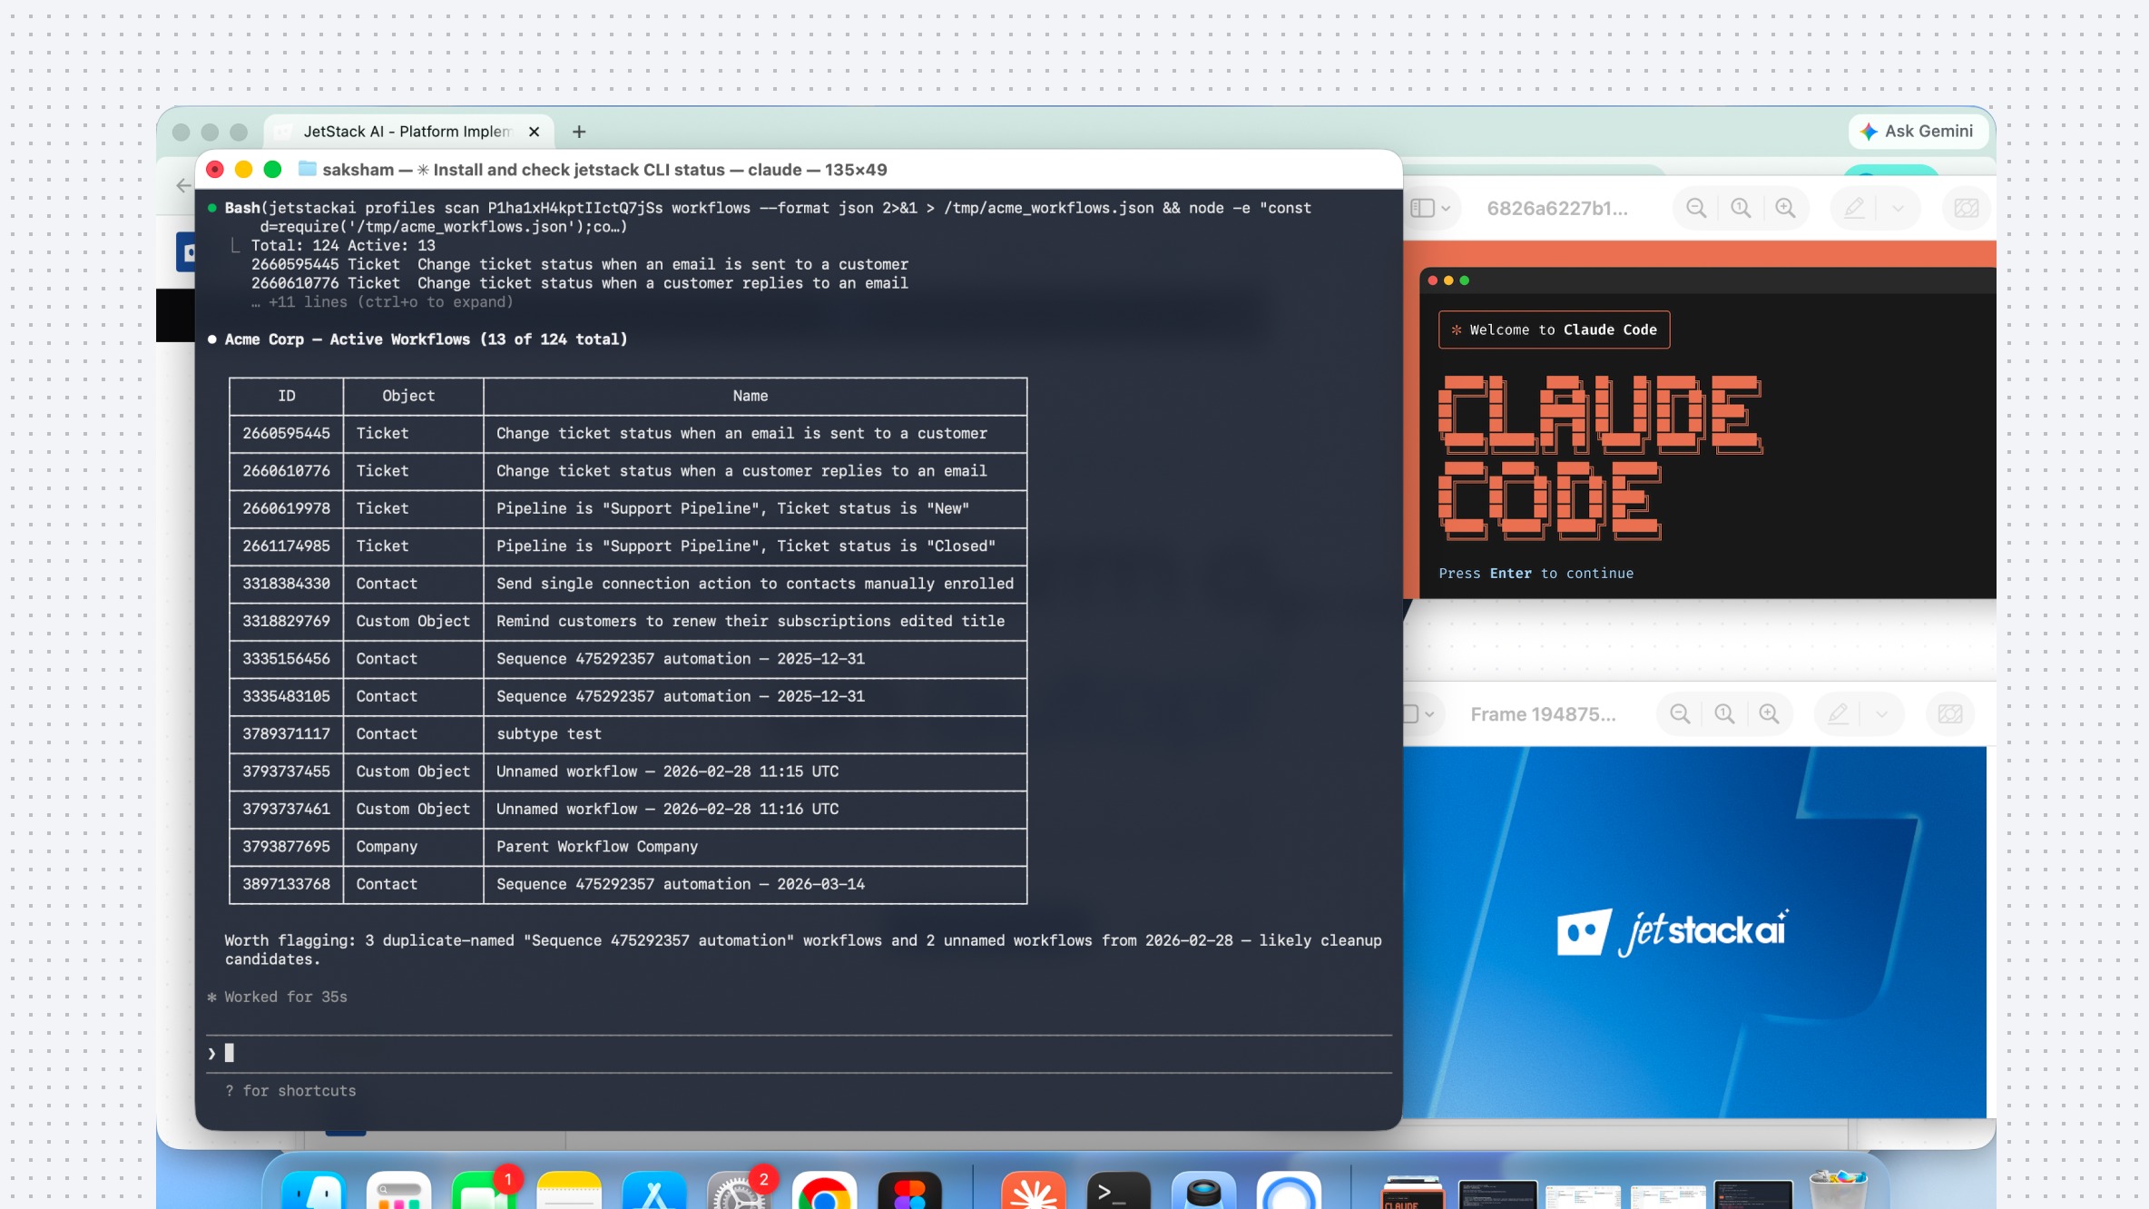Click 'Acme Corp – Active Workflows' heading
The image size is (2149, 1209).
click(426, 339)
